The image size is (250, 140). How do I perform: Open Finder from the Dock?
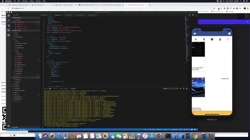39,136
